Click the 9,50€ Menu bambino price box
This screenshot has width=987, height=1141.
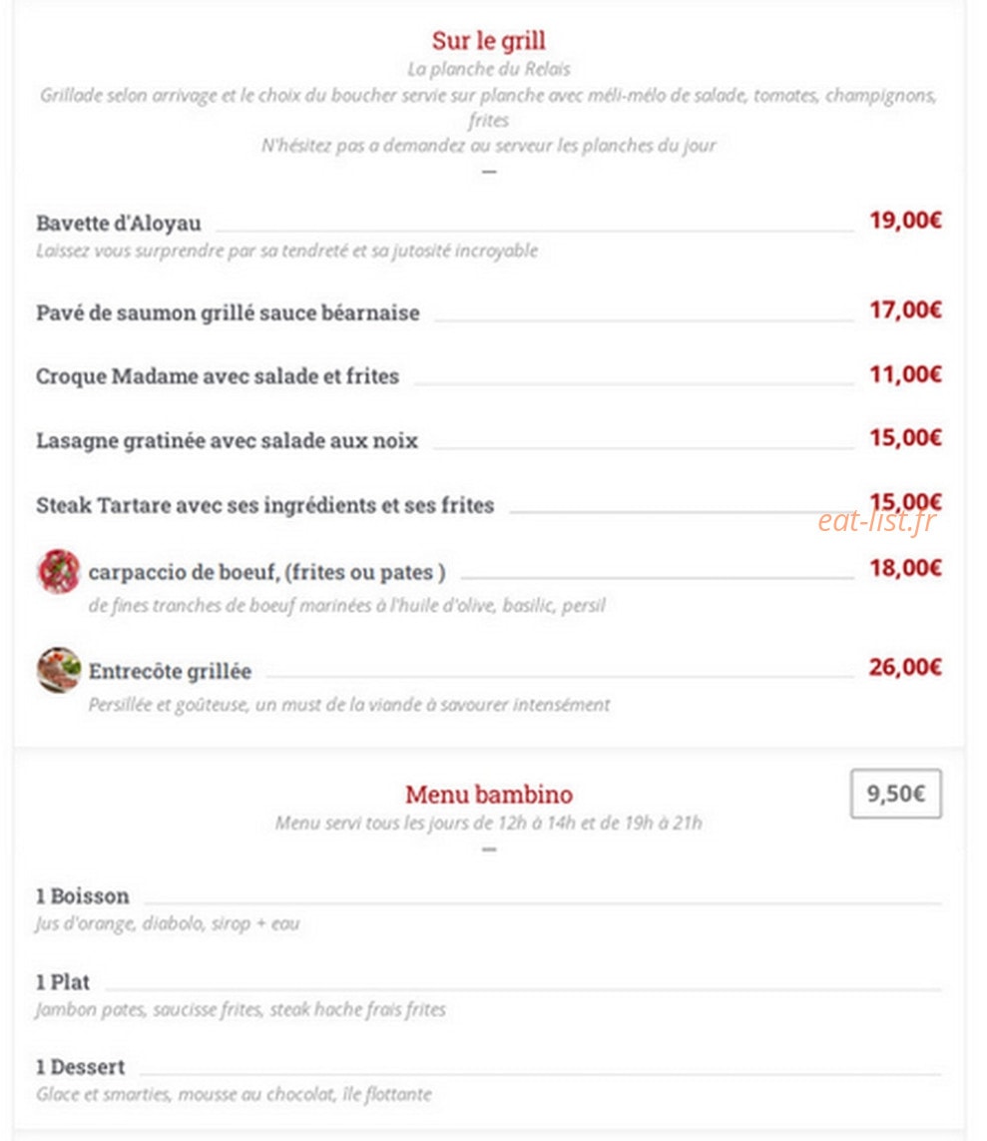896,794
